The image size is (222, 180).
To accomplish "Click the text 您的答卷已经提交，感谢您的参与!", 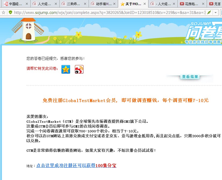I will (x=56, y=58).
